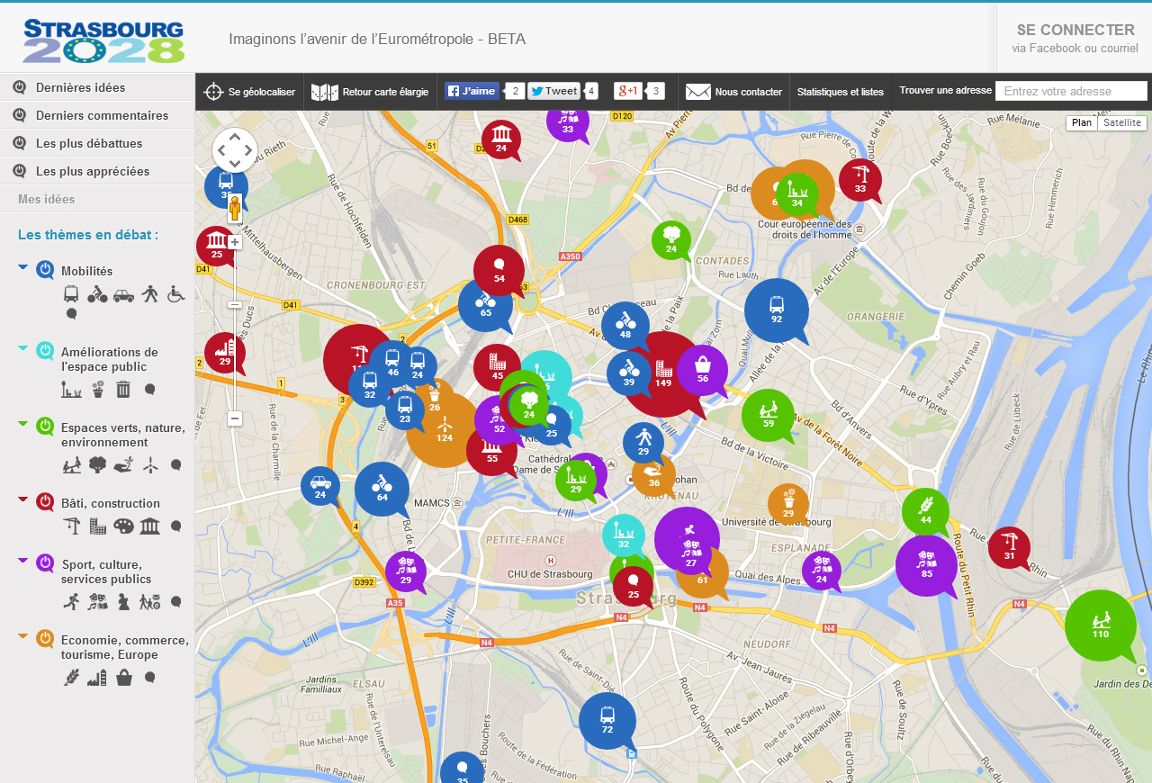Click the address search input field
Image resolution: width=1152 pixels, height=783 pixels.
coord(1071,91)
